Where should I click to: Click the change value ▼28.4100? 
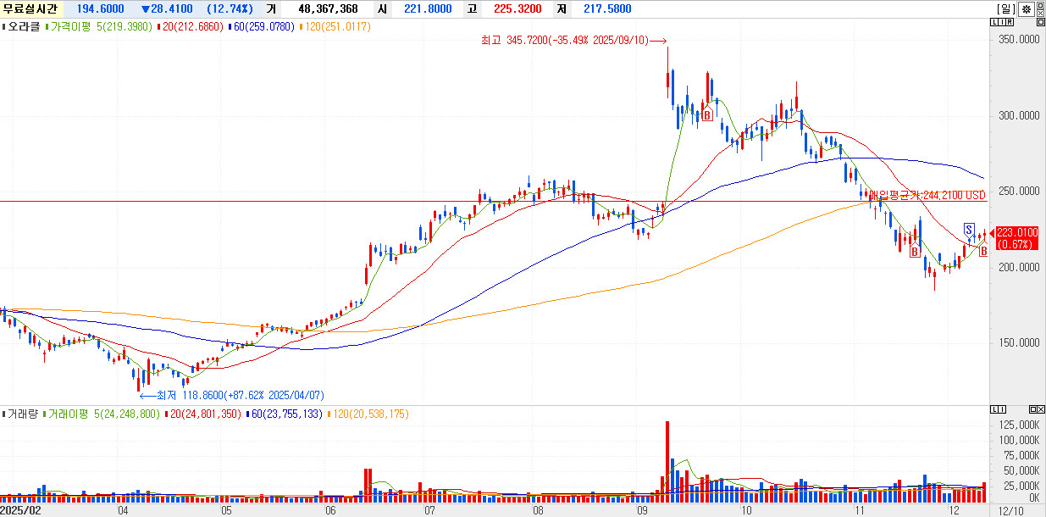pyautogui.click(x=167, y=8)
